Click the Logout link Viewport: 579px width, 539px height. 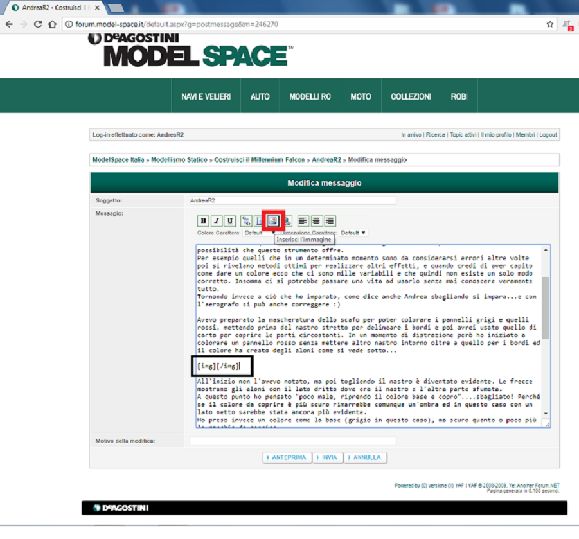coord(548,135)
